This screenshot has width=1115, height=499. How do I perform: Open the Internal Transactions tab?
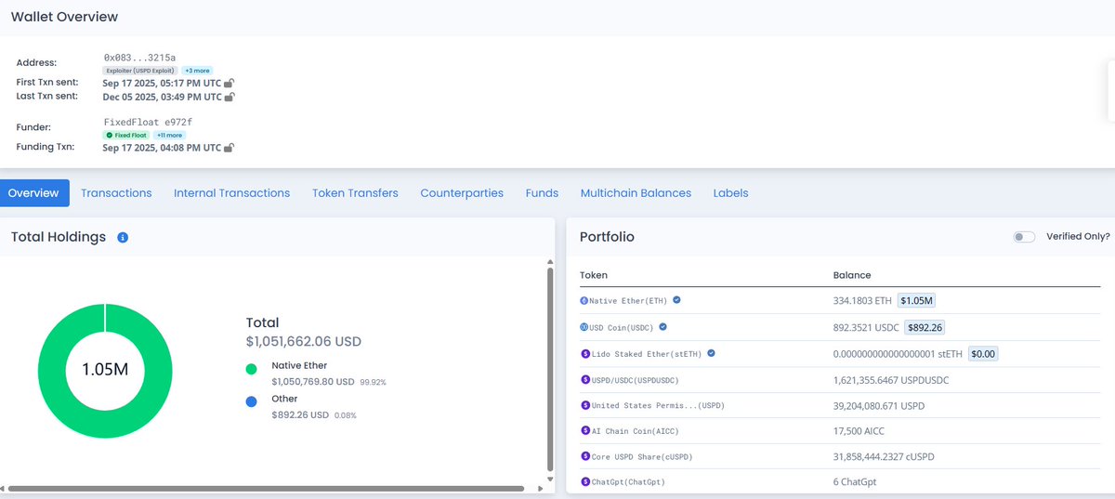tap(231, 193)
